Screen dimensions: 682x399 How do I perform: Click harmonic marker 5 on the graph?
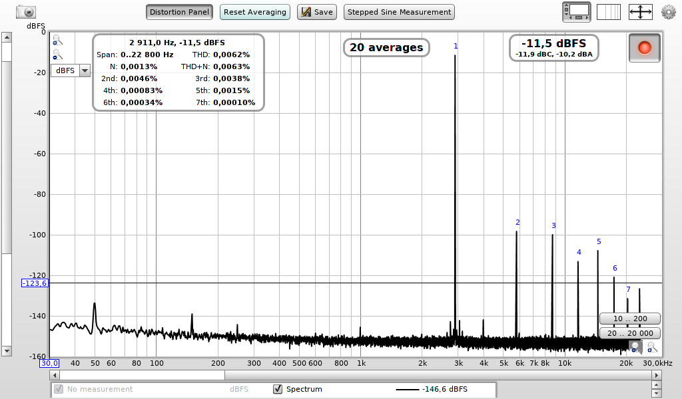599,242
